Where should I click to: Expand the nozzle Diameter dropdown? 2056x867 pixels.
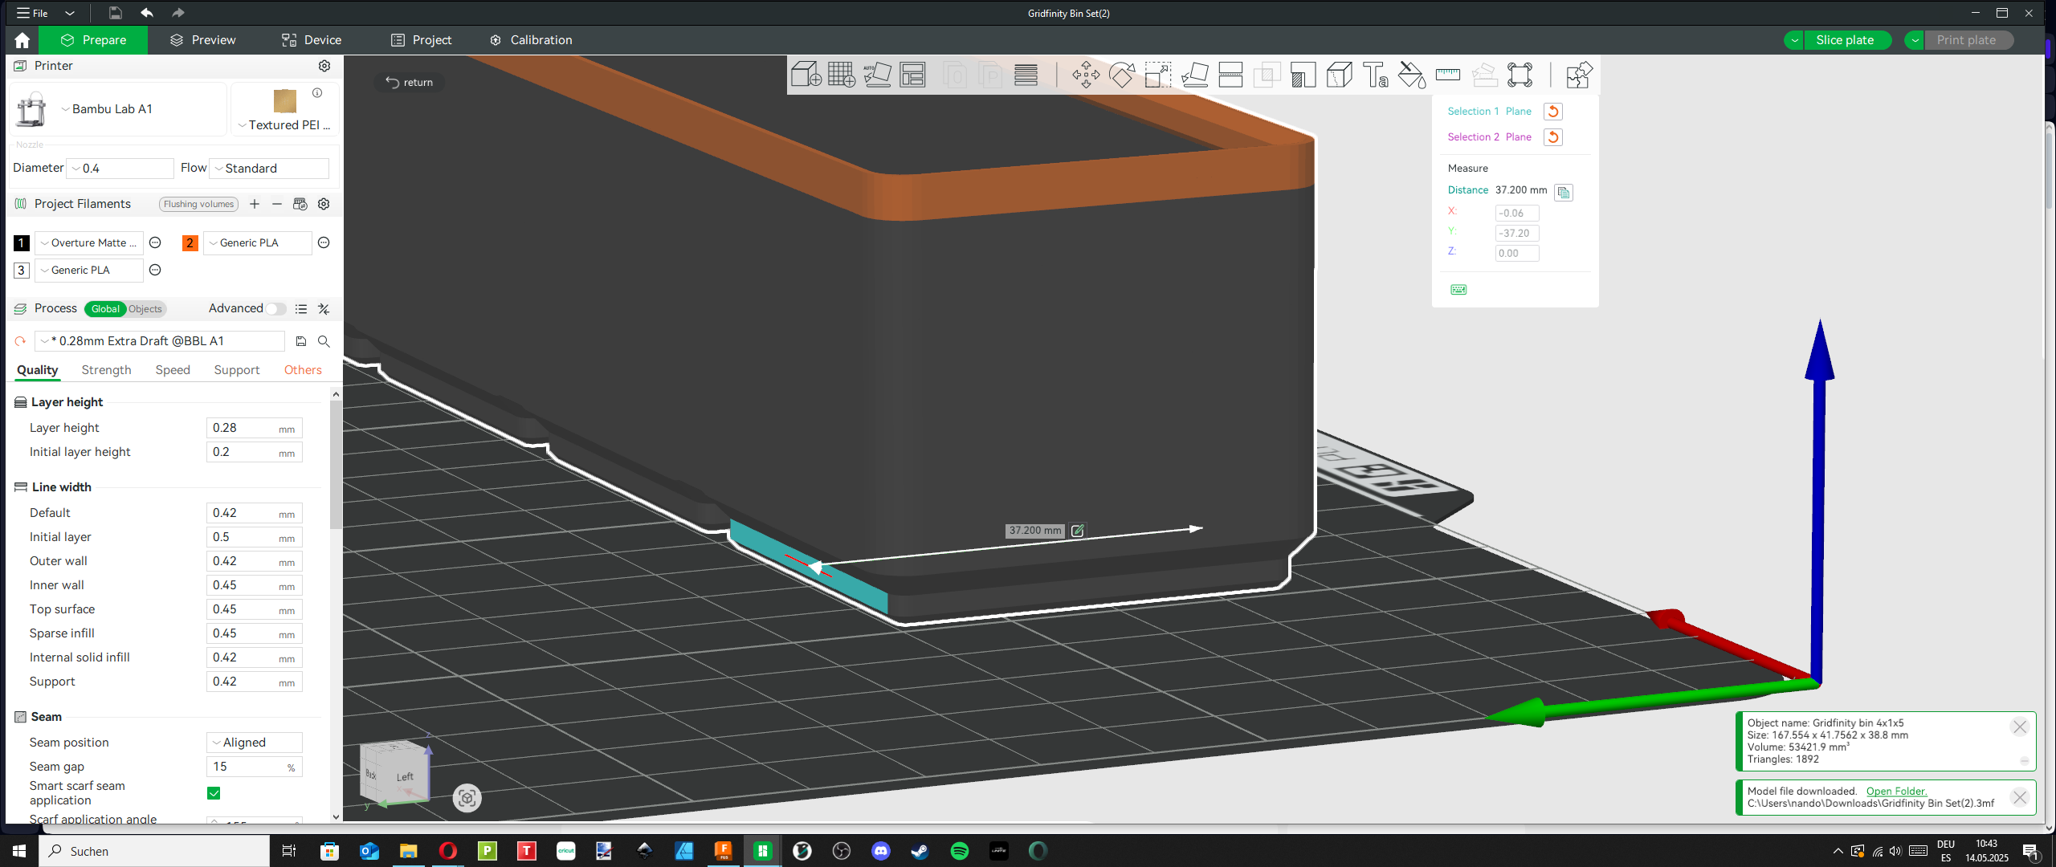click(120, 169)
